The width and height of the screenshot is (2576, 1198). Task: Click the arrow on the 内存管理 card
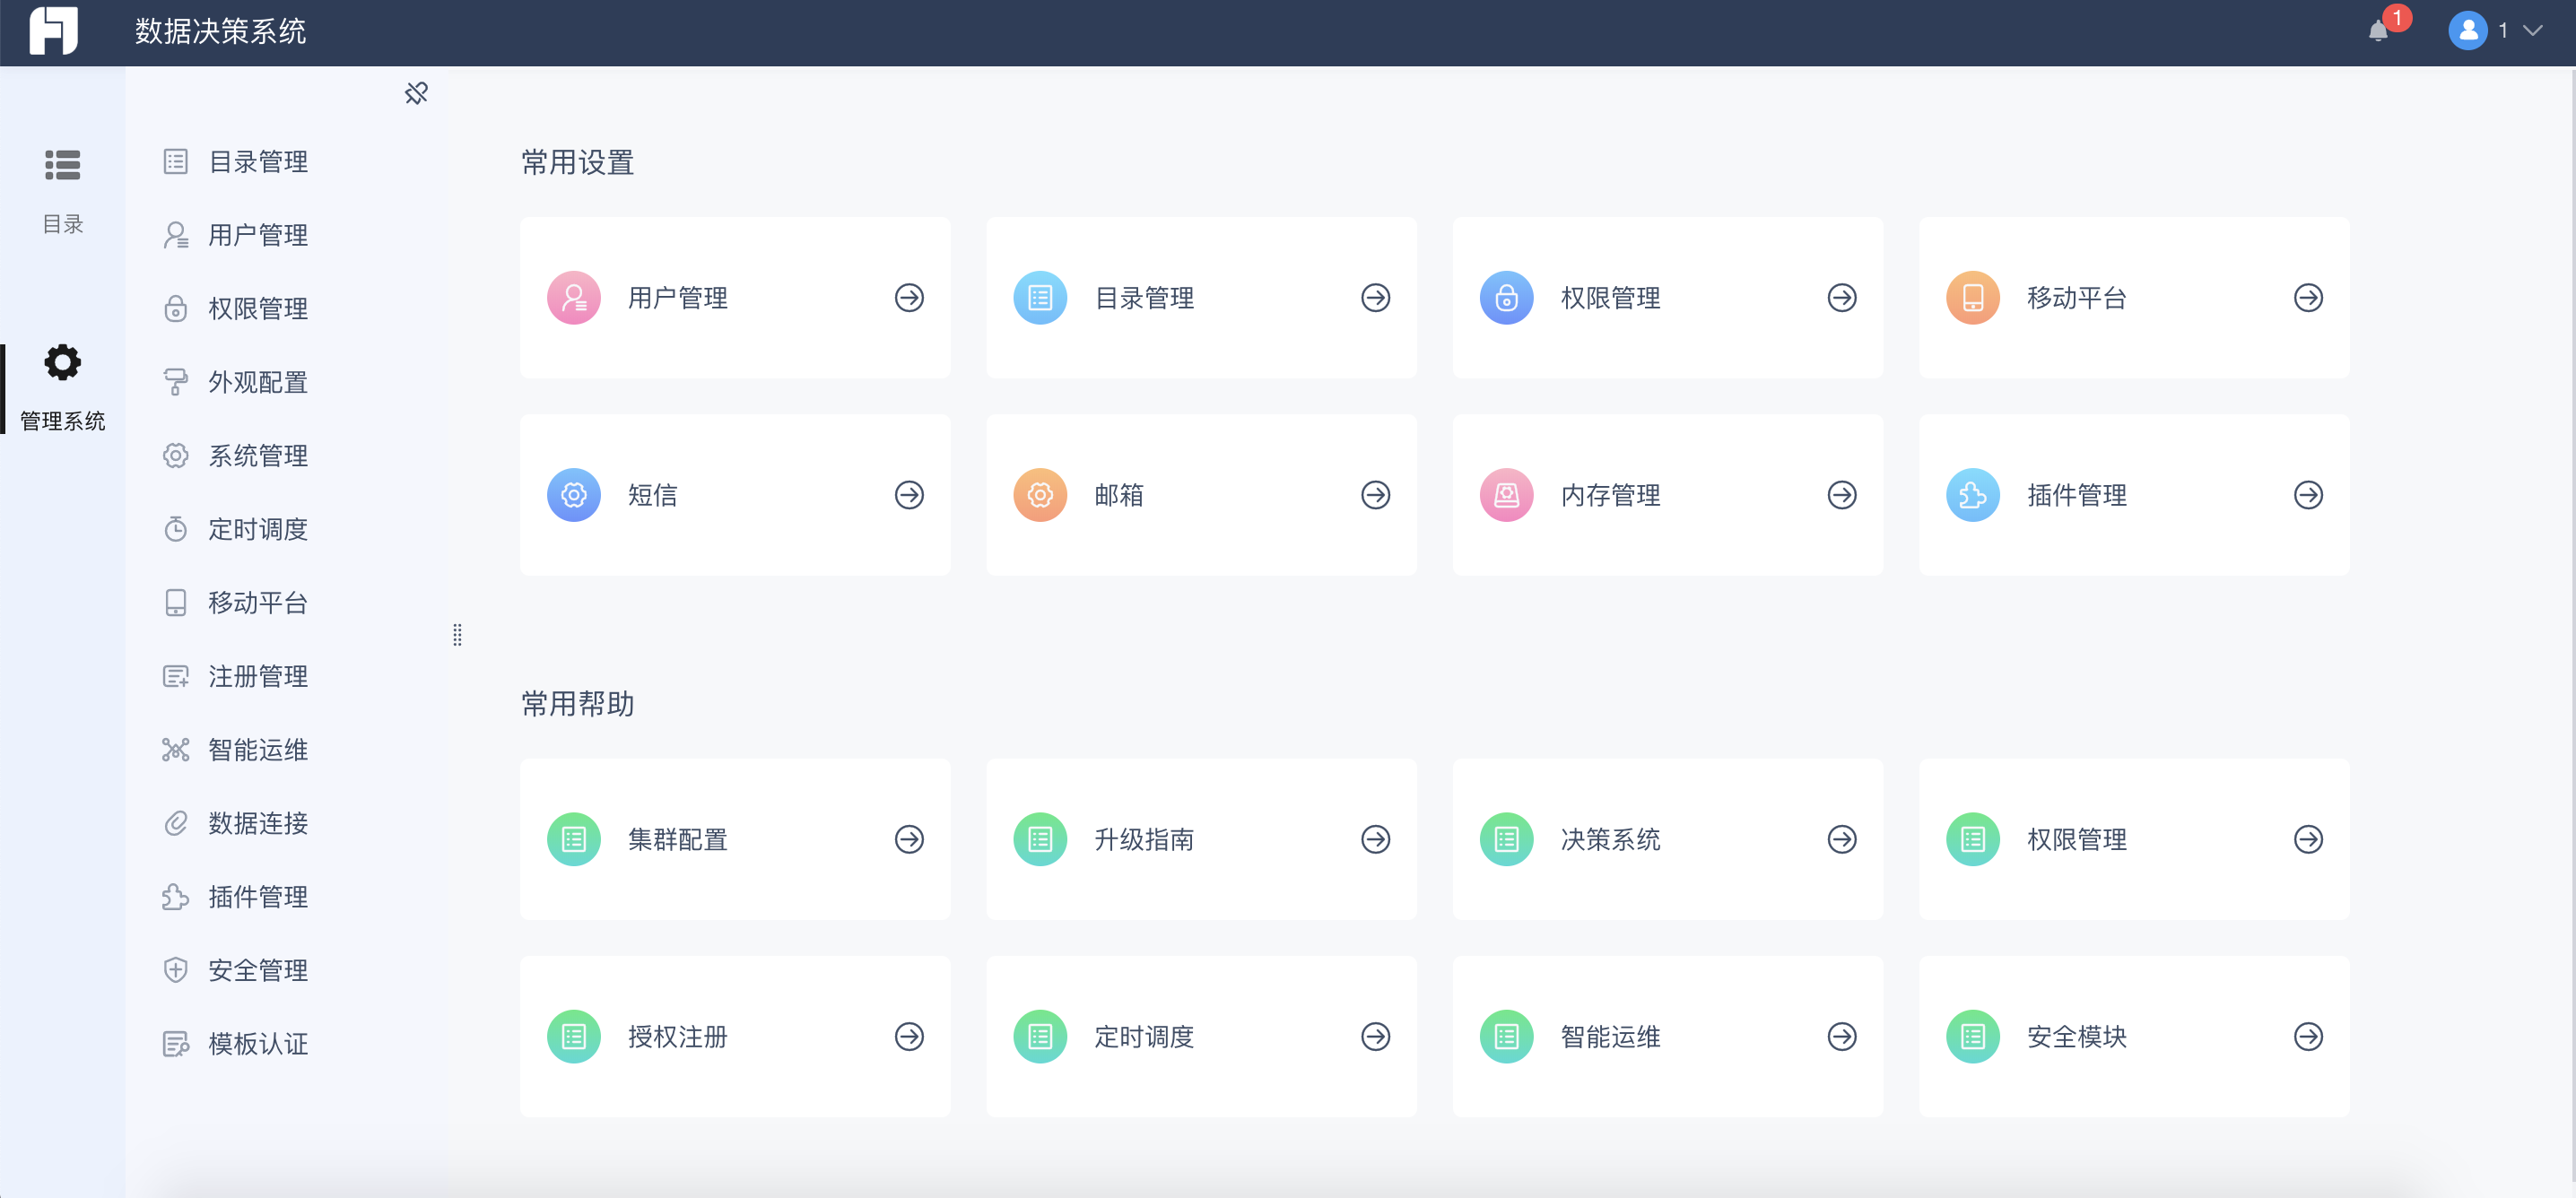pyautogui.click(x=1842, y=495)
